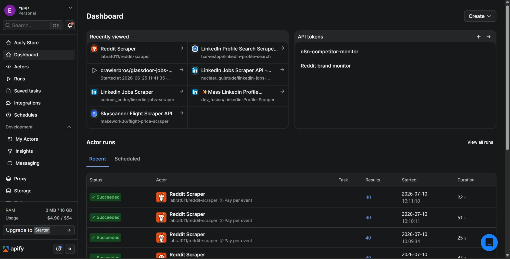Viewport: 510px width, 259px height.
Task: Click Upgrade to Starter button
Action: click(39, 230)
